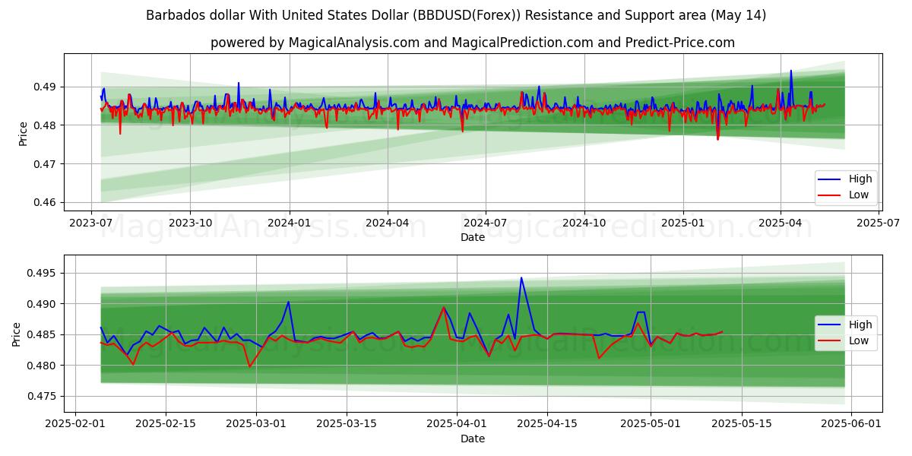Click the 2025-04-15 x-axis tick label
Image resolution: width=912 pixels, height=456 pixels.
(x=547, y=424)
